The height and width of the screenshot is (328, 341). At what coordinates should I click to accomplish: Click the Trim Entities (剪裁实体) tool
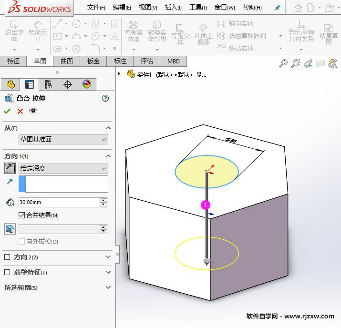click(x=134, y=31)
